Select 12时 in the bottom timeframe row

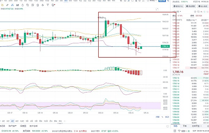(x=22, y=121)
